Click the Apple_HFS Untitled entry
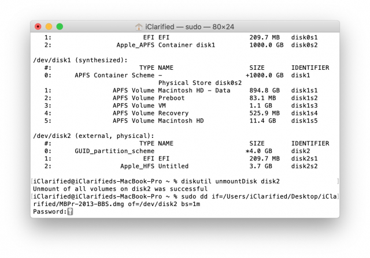Screen dimensions: 370x258 [154, 166]
